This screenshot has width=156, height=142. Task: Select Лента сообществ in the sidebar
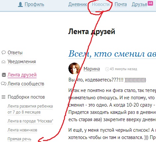point(26,84)
